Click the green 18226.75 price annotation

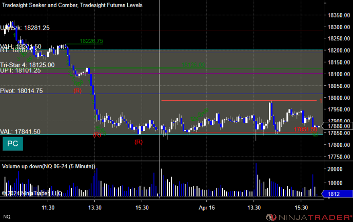click(91, 41)
